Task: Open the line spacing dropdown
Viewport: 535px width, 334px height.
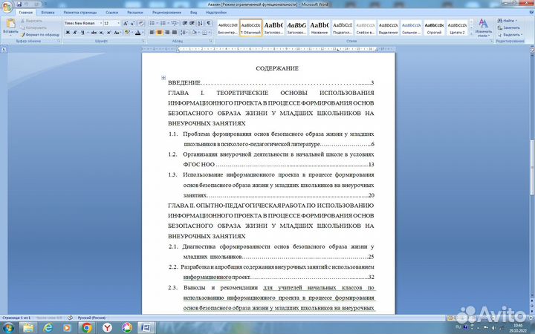Action: click(184, 33)
